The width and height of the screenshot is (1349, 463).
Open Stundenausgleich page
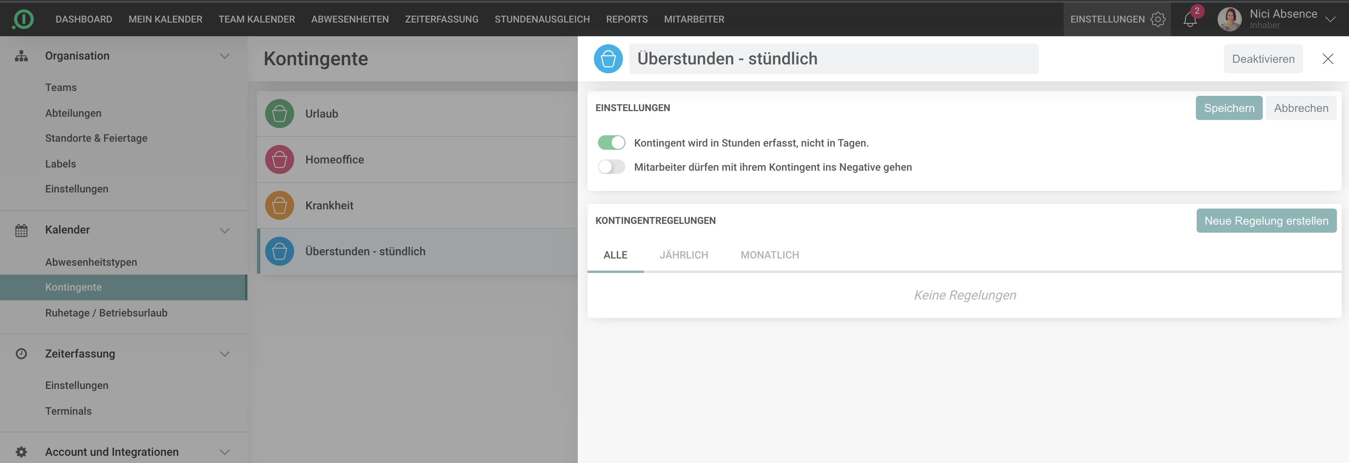coord(542,19)
